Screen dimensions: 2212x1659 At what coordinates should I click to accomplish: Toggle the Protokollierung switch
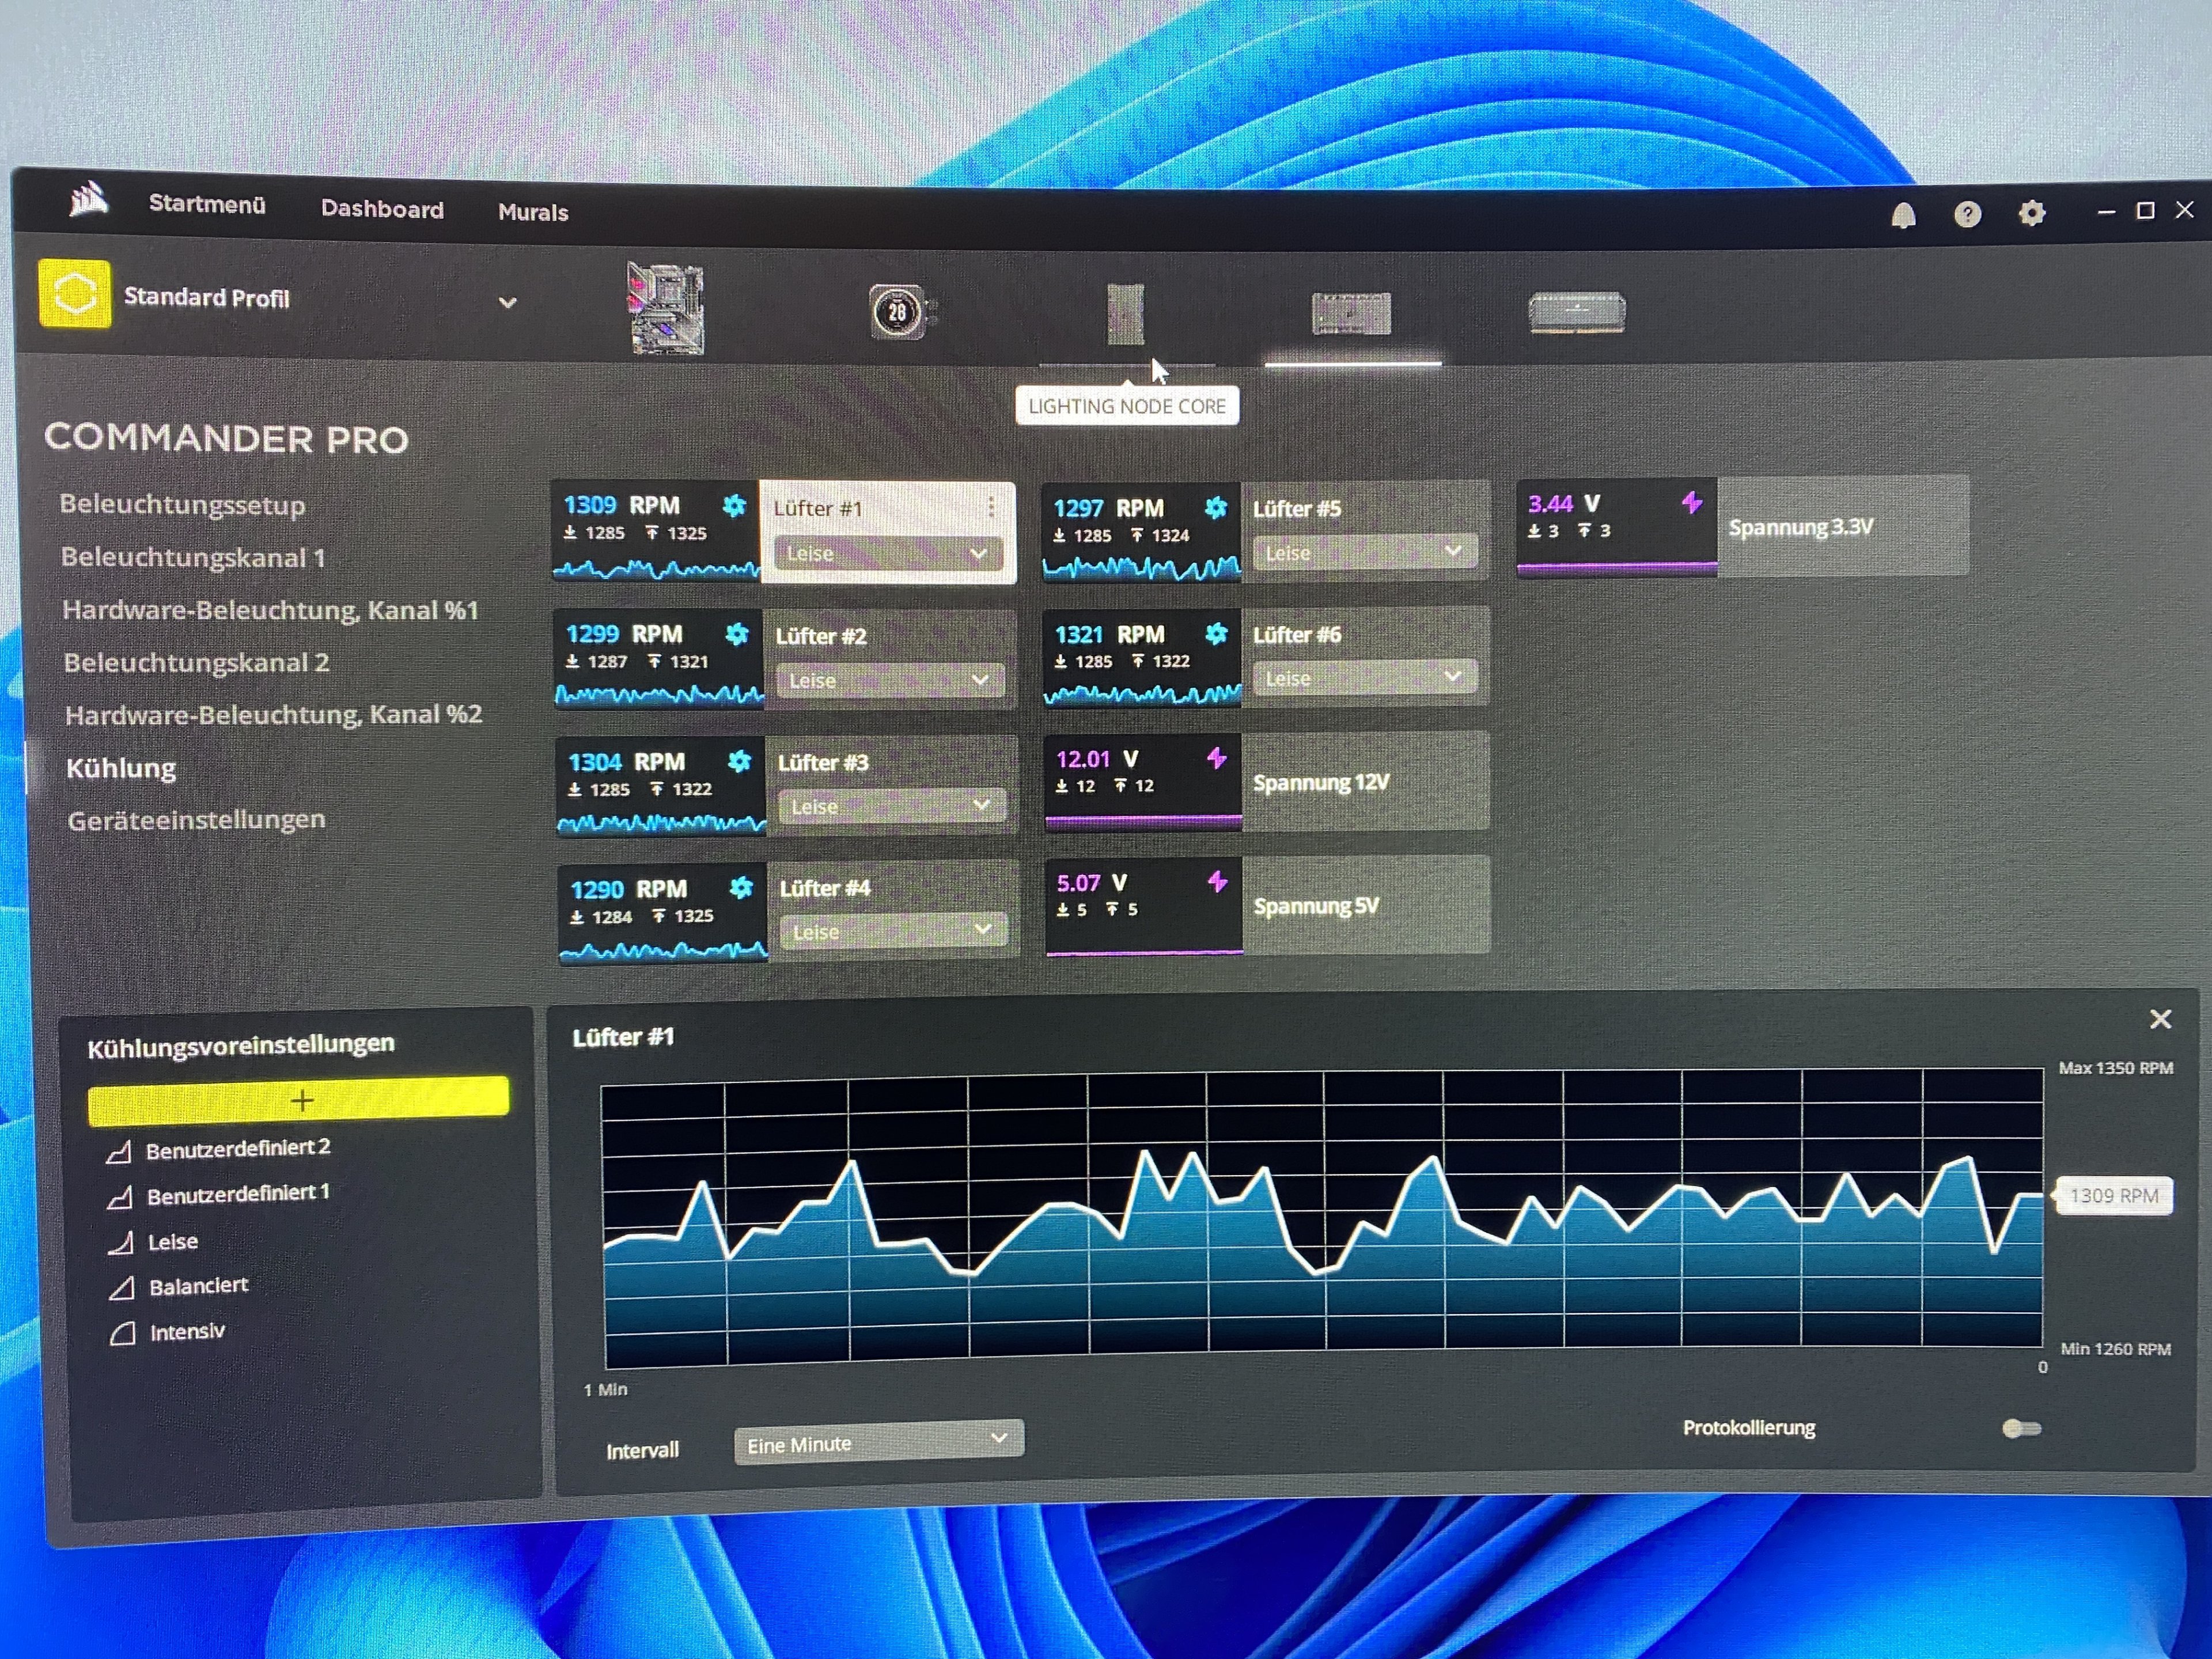2021,1428
